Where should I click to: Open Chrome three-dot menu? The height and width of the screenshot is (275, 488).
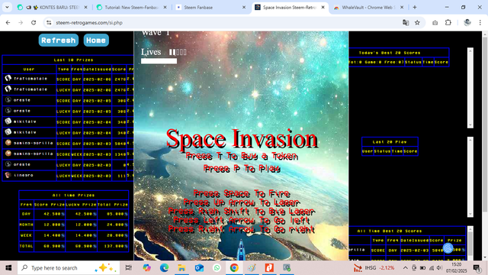(480, 23)
